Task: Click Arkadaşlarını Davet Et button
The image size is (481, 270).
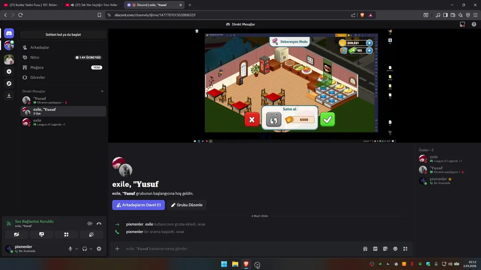Action: (x=138, y=205)
